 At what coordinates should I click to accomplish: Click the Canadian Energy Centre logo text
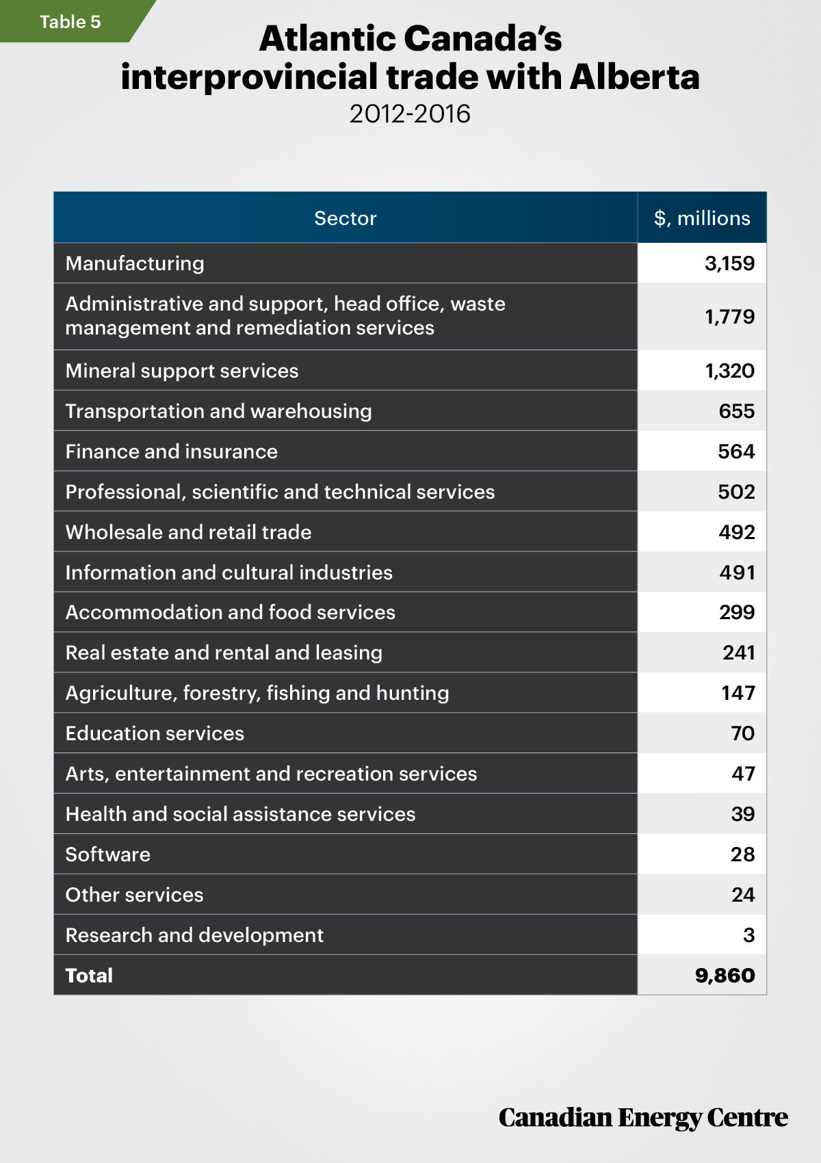click(643, 1117)
